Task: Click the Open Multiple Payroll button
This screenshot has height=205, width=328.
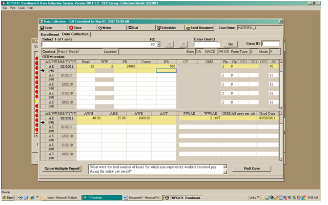Action: click(61, 168)
